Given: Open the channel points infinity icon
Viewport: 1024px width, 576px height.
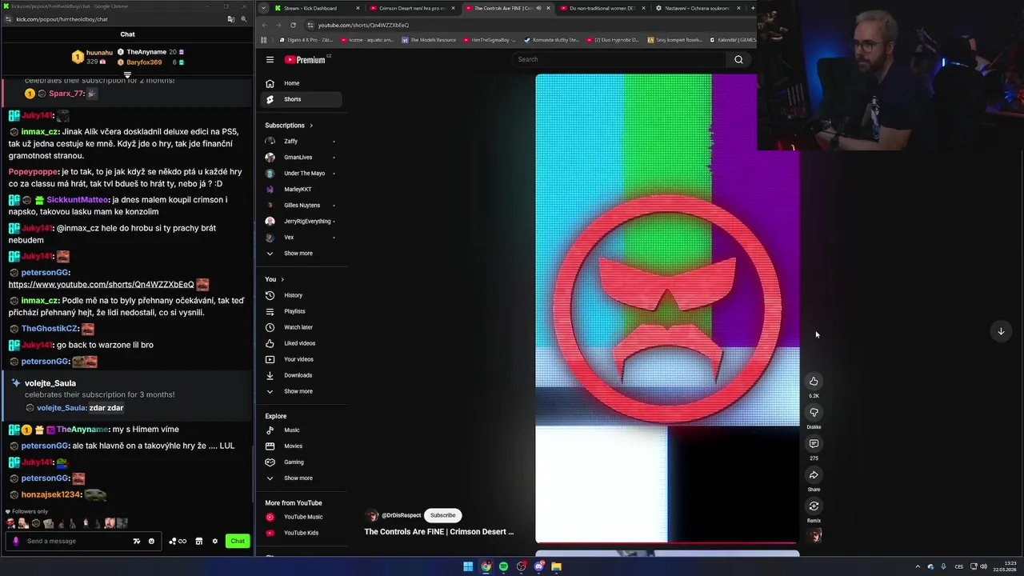Looking at the screenshot, I should (178, 541).
